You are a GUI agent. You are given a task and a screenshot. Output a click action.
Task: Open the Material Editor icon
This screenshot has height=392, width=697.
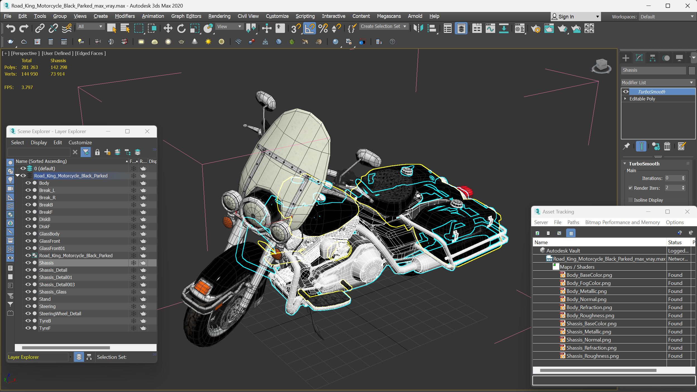click(519, 28)
